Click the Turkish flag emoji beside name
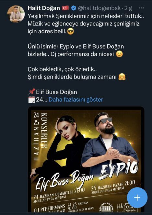The height and width of the screenshot is (215, 152). [x=65, y=8]
